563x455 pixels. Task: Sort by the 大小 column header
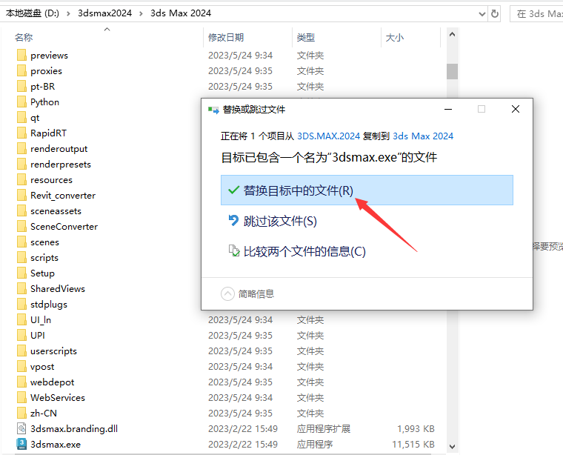pyautogui.click(x=395, y=37)
